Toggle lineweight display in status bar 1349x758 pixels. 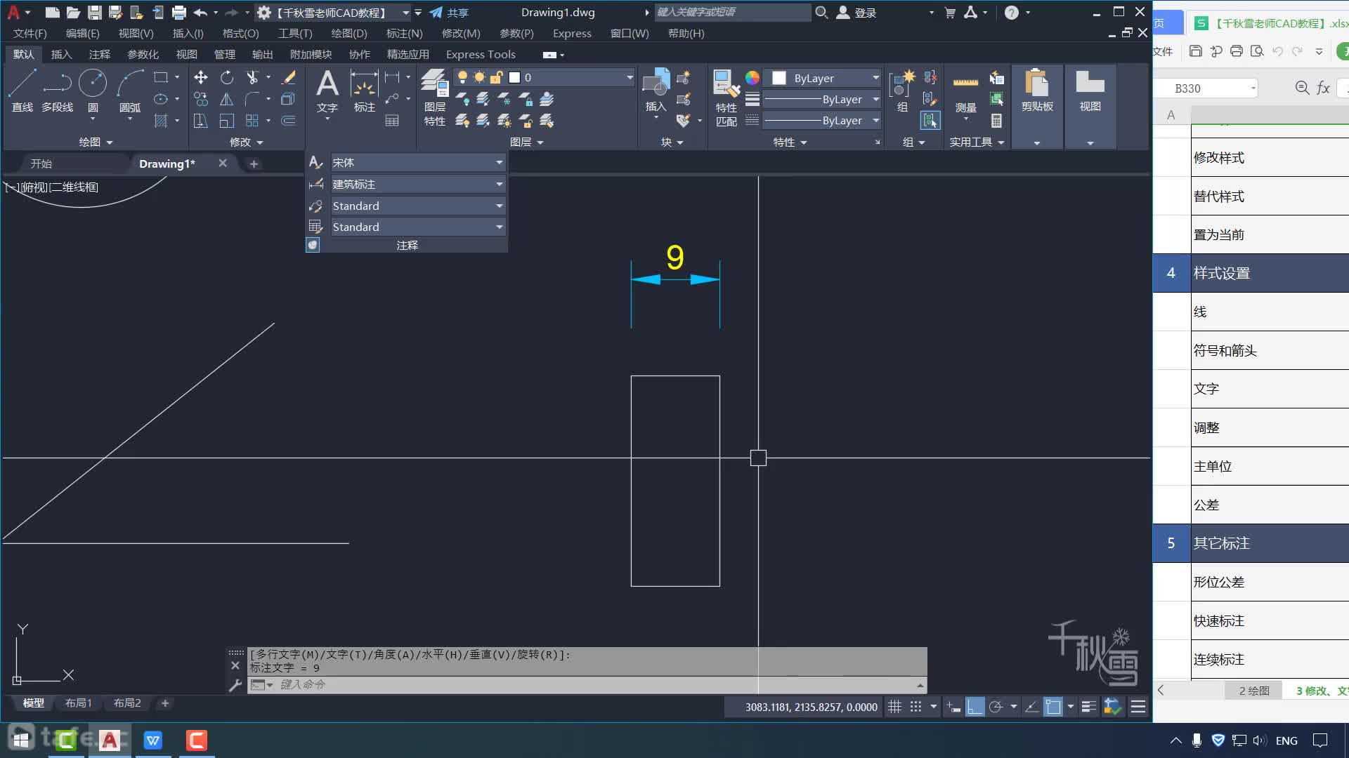pos(1088,707)
